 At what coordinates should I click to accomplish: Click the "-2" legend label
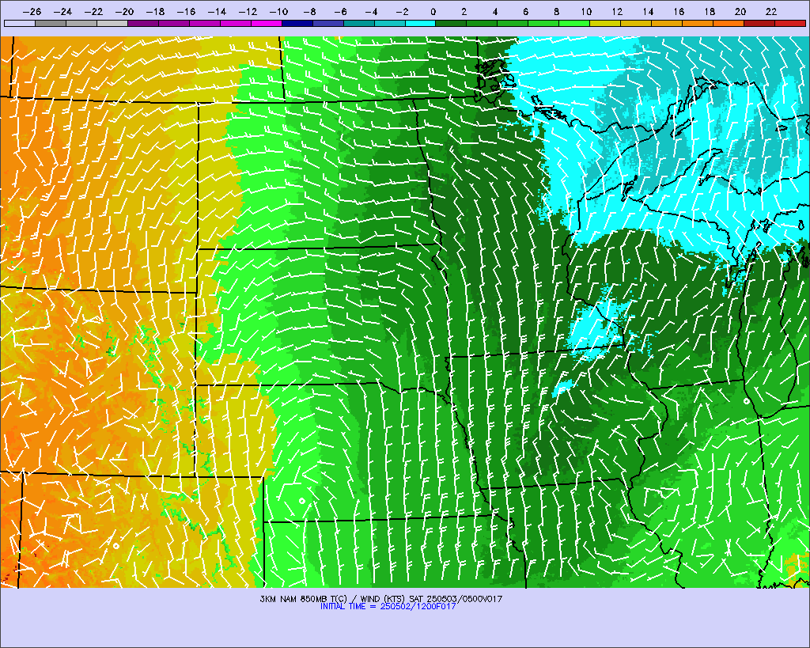point(402,11)
